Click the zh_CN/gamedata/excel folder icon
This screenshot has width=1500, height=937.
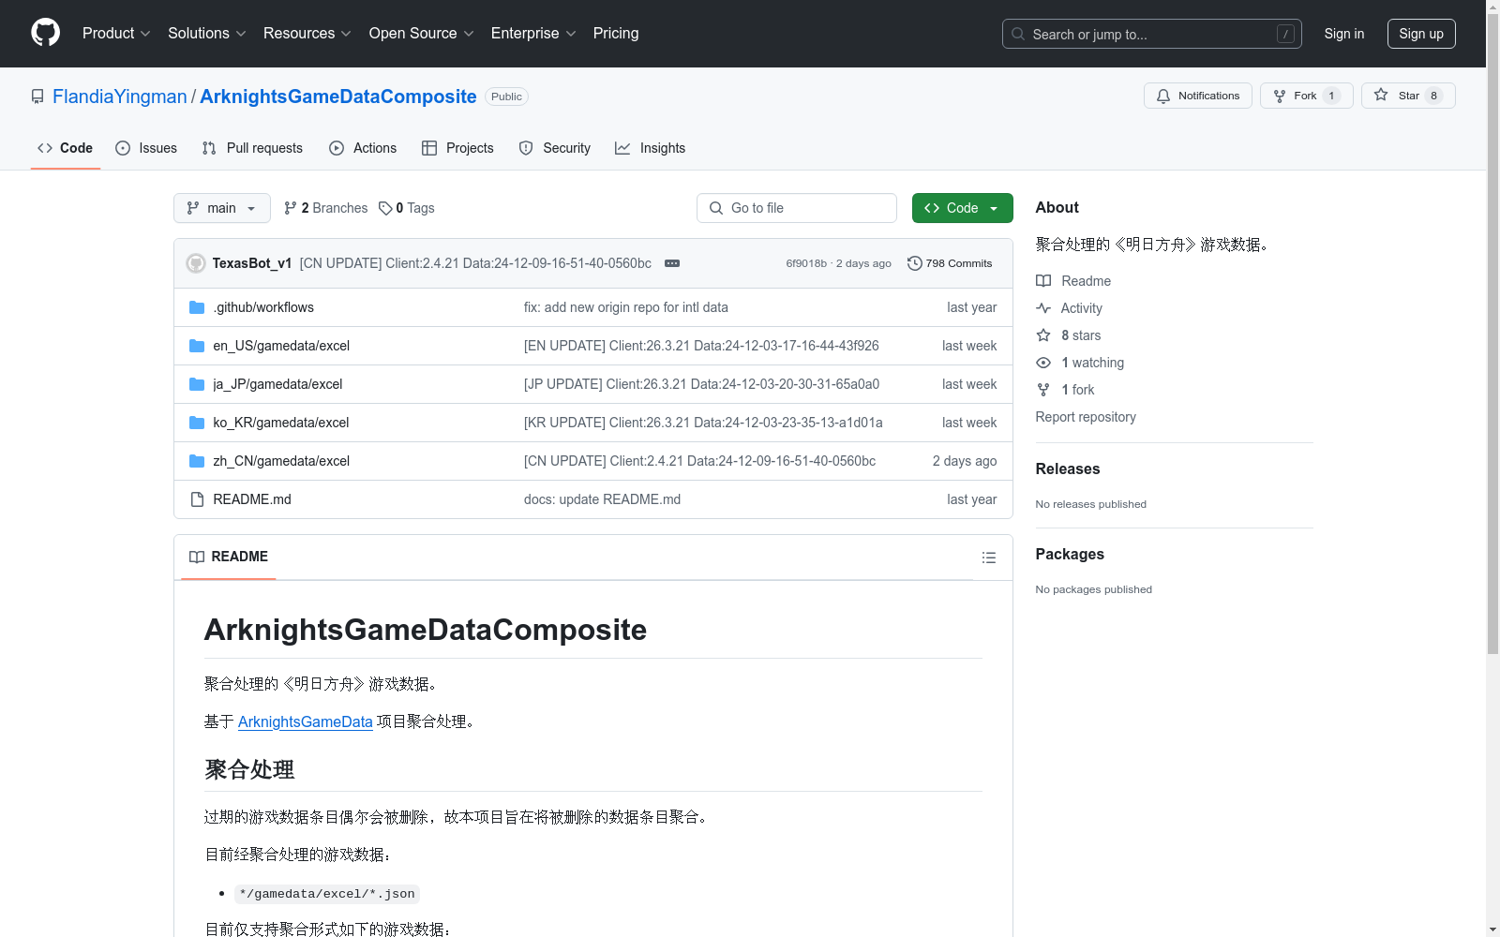point(197,461)
